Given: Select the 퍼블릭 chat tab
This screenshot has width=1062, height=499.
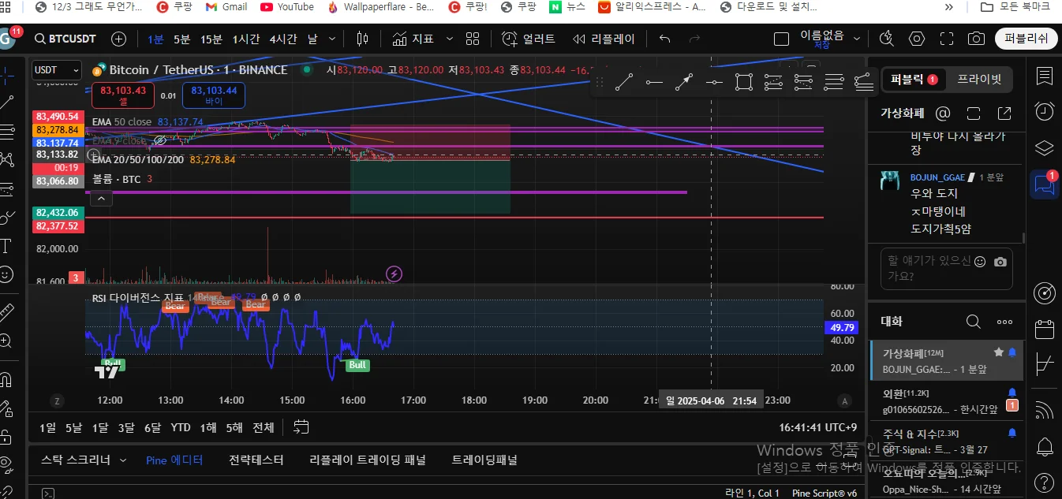Looking at the screenshot, I should 914,79.
